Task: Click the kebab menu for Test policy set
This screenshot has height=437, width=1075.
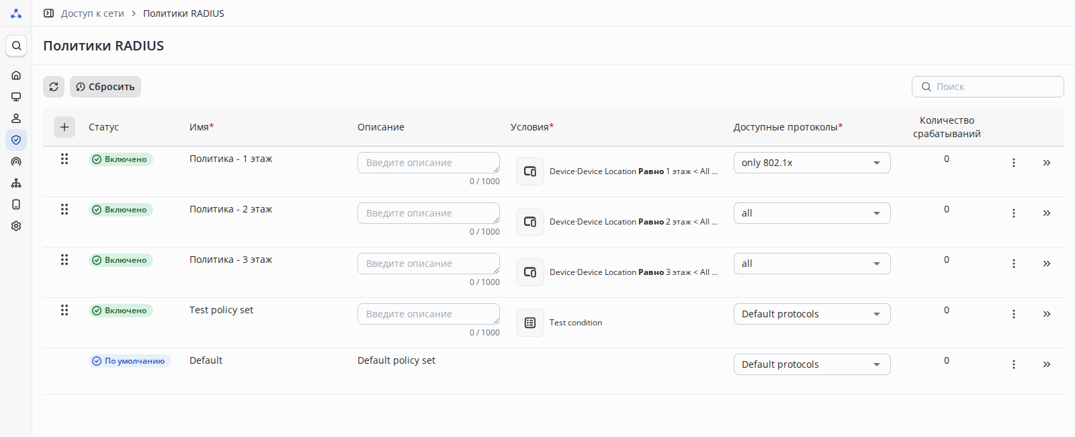Action: [1014, 314]
